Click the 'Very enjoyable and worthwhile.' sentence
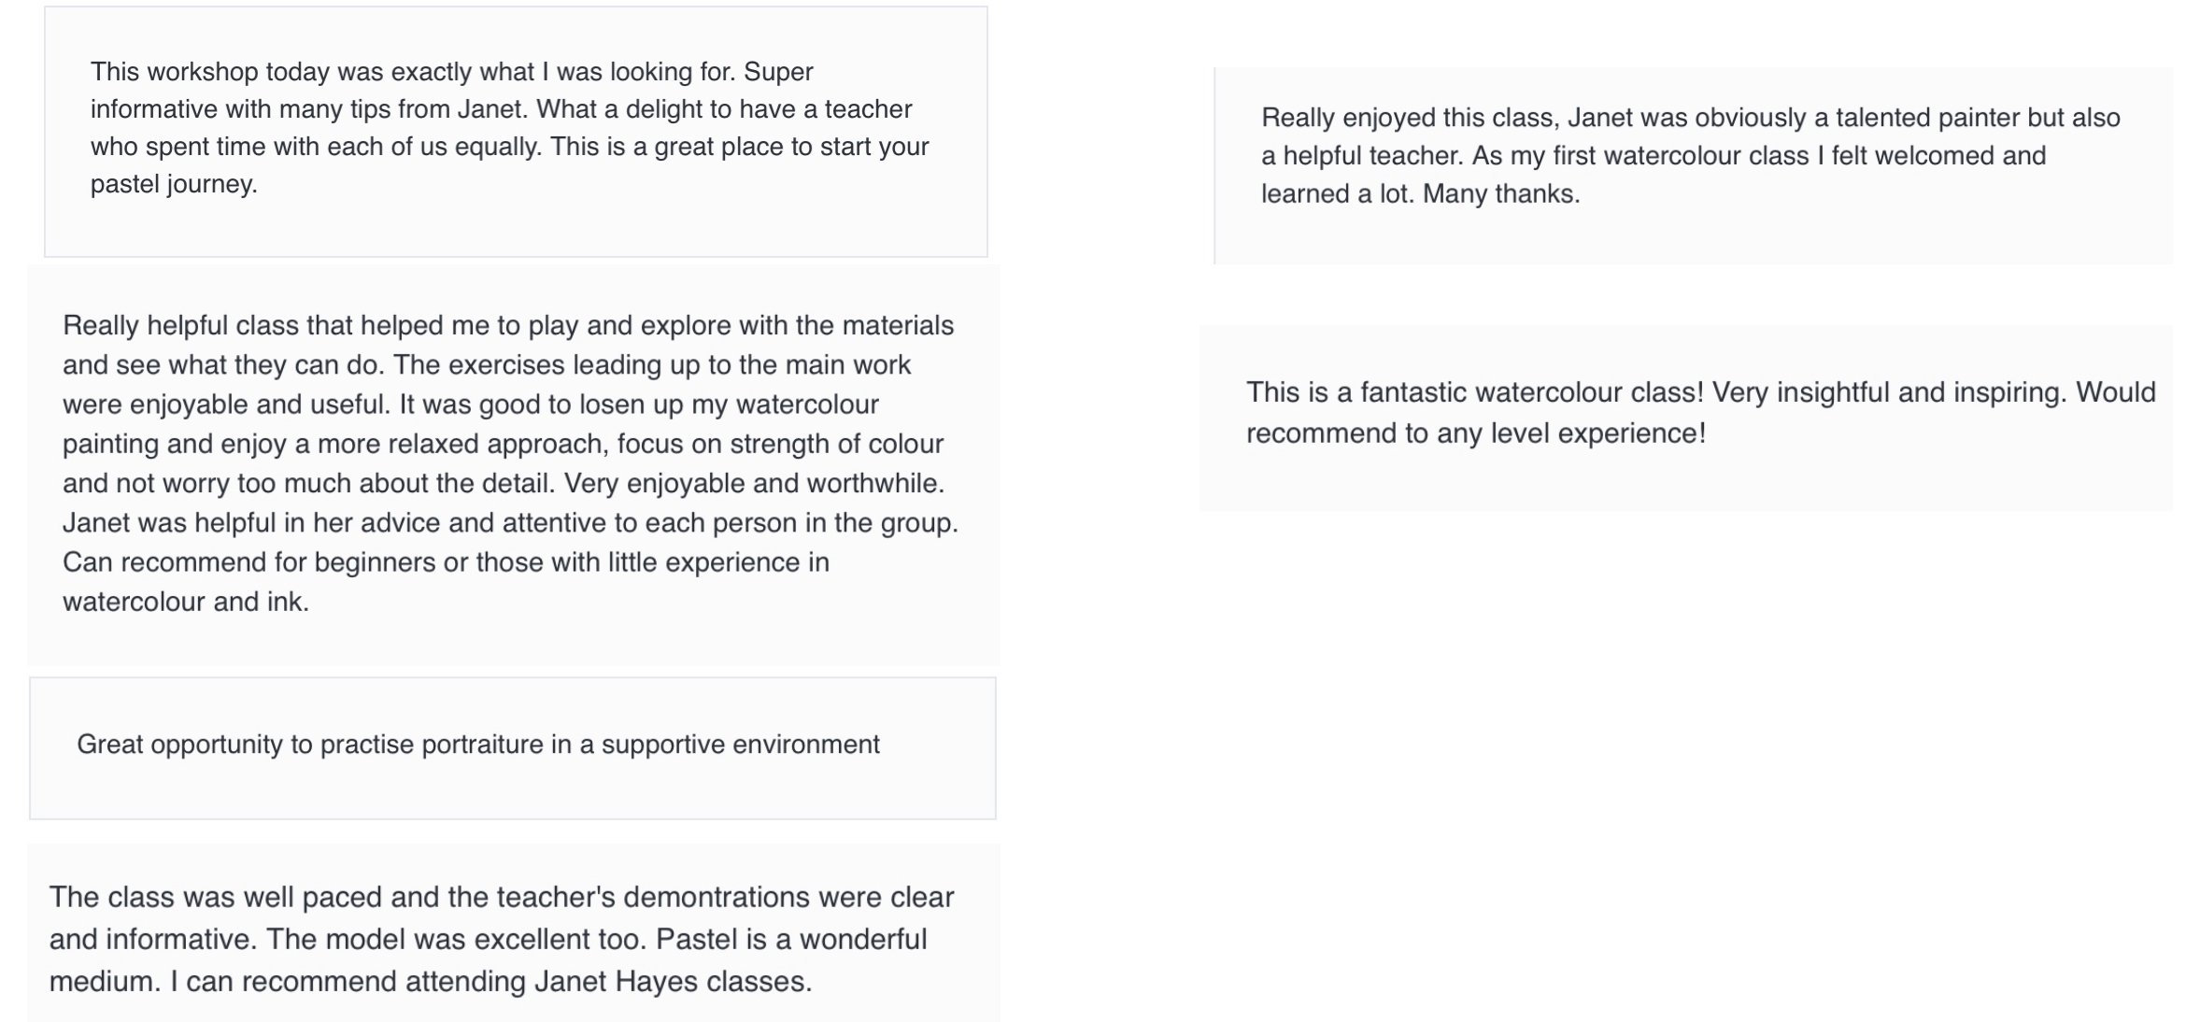2186x1022 pixels. tap(754, 483)
